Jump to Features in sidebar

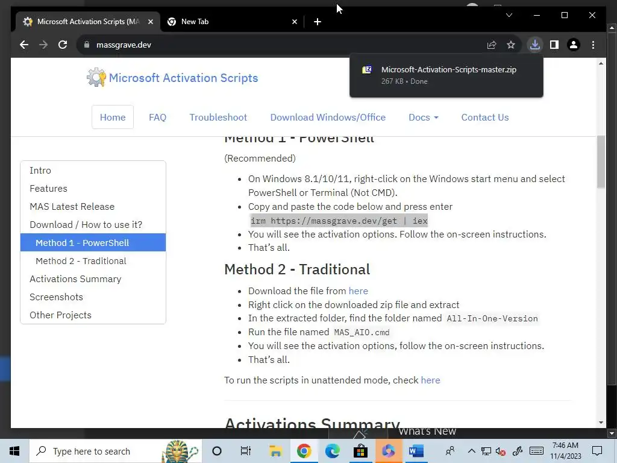point(93,189)
